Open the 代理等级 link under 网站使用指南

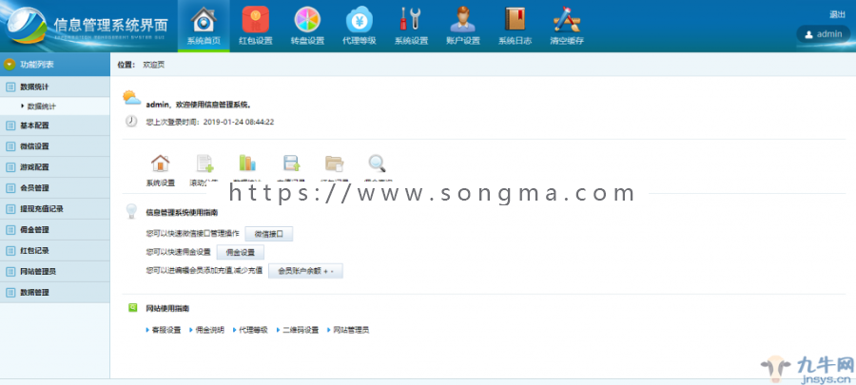point(253,330)
